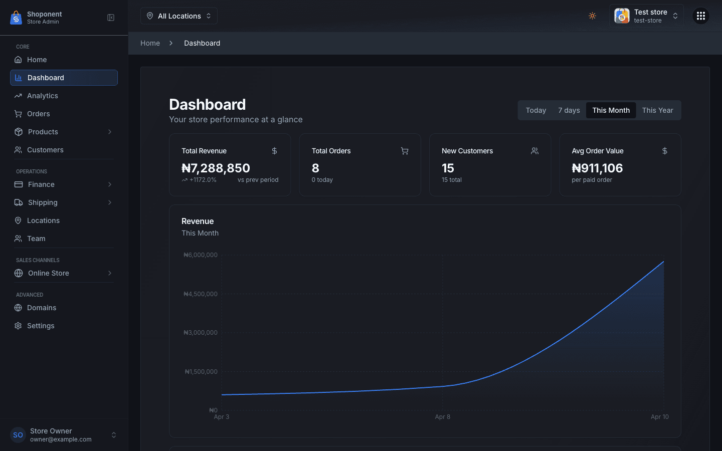Open Team in the sidebar
Viewport: 722px width, 451px height.
[64, 239]
